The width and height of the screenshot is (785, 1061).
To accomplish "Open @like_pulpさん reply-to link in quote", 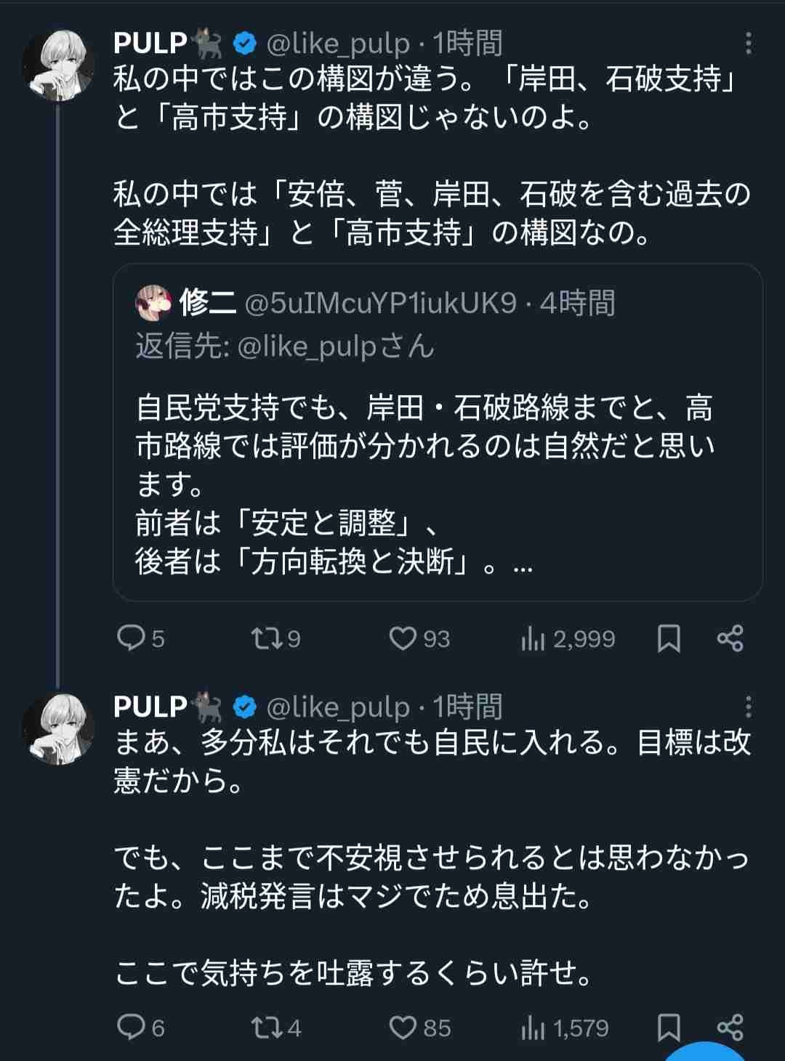I will pos(335,346).
